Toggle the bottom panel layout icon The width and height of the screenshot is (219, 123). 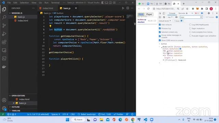pos(106,2)
